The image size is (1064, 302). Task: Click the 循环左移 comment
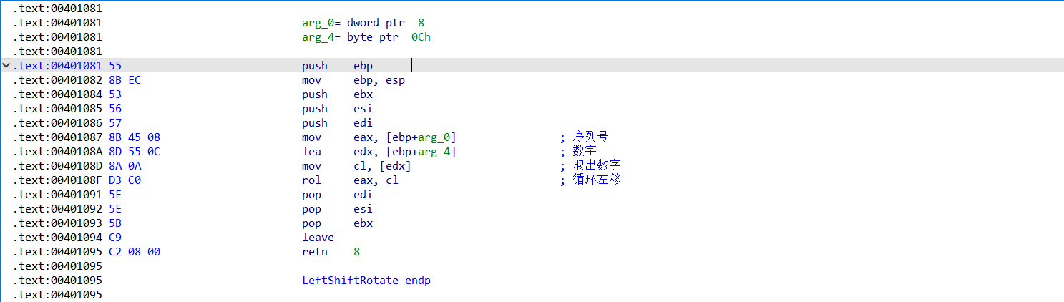(x=597, y=180)
